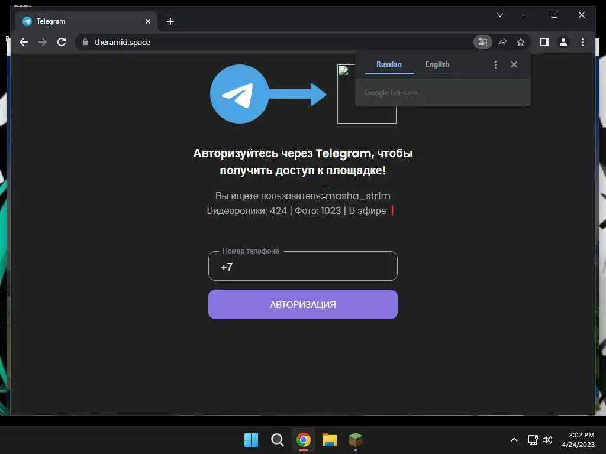Click the volume speaker tray icon
606x454 pixels.
click(547, 440)
